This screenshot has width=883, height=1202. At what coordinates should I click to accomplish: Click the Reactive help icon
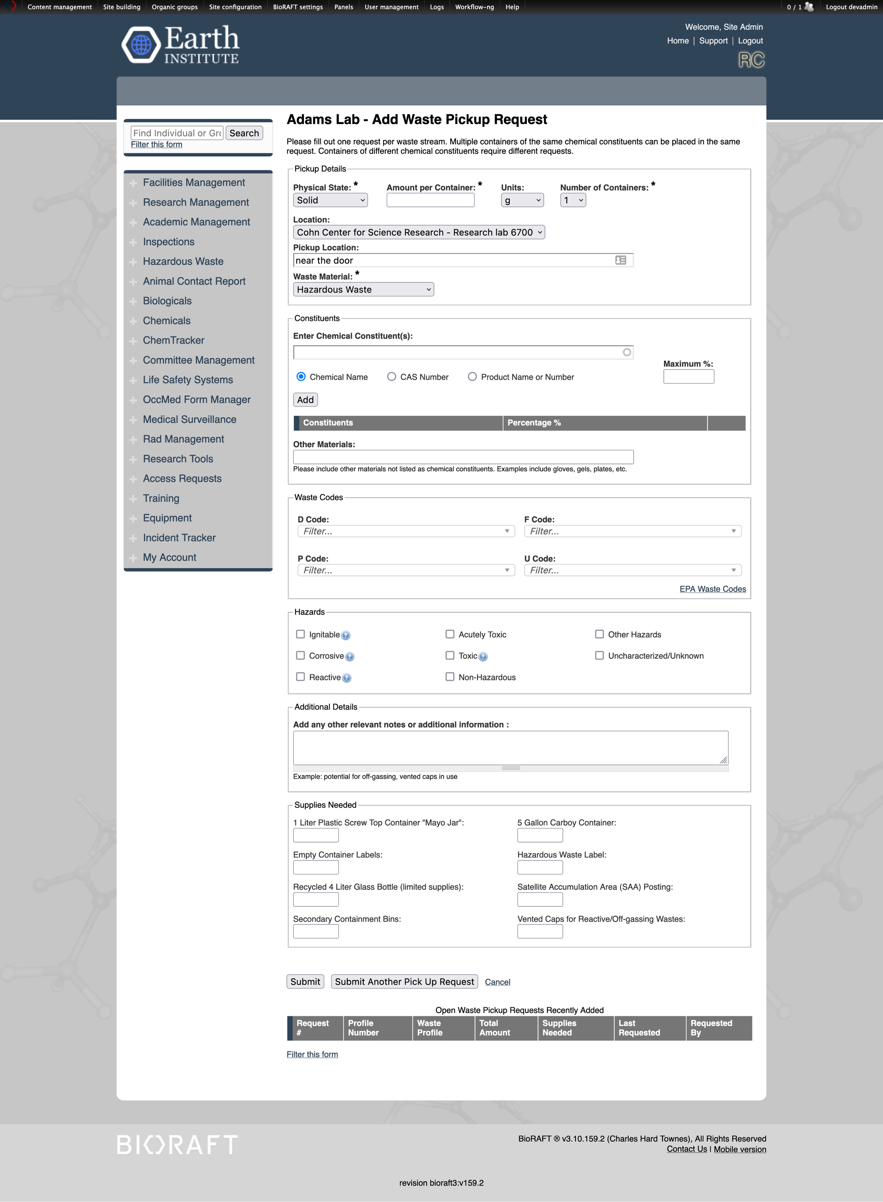346,677
